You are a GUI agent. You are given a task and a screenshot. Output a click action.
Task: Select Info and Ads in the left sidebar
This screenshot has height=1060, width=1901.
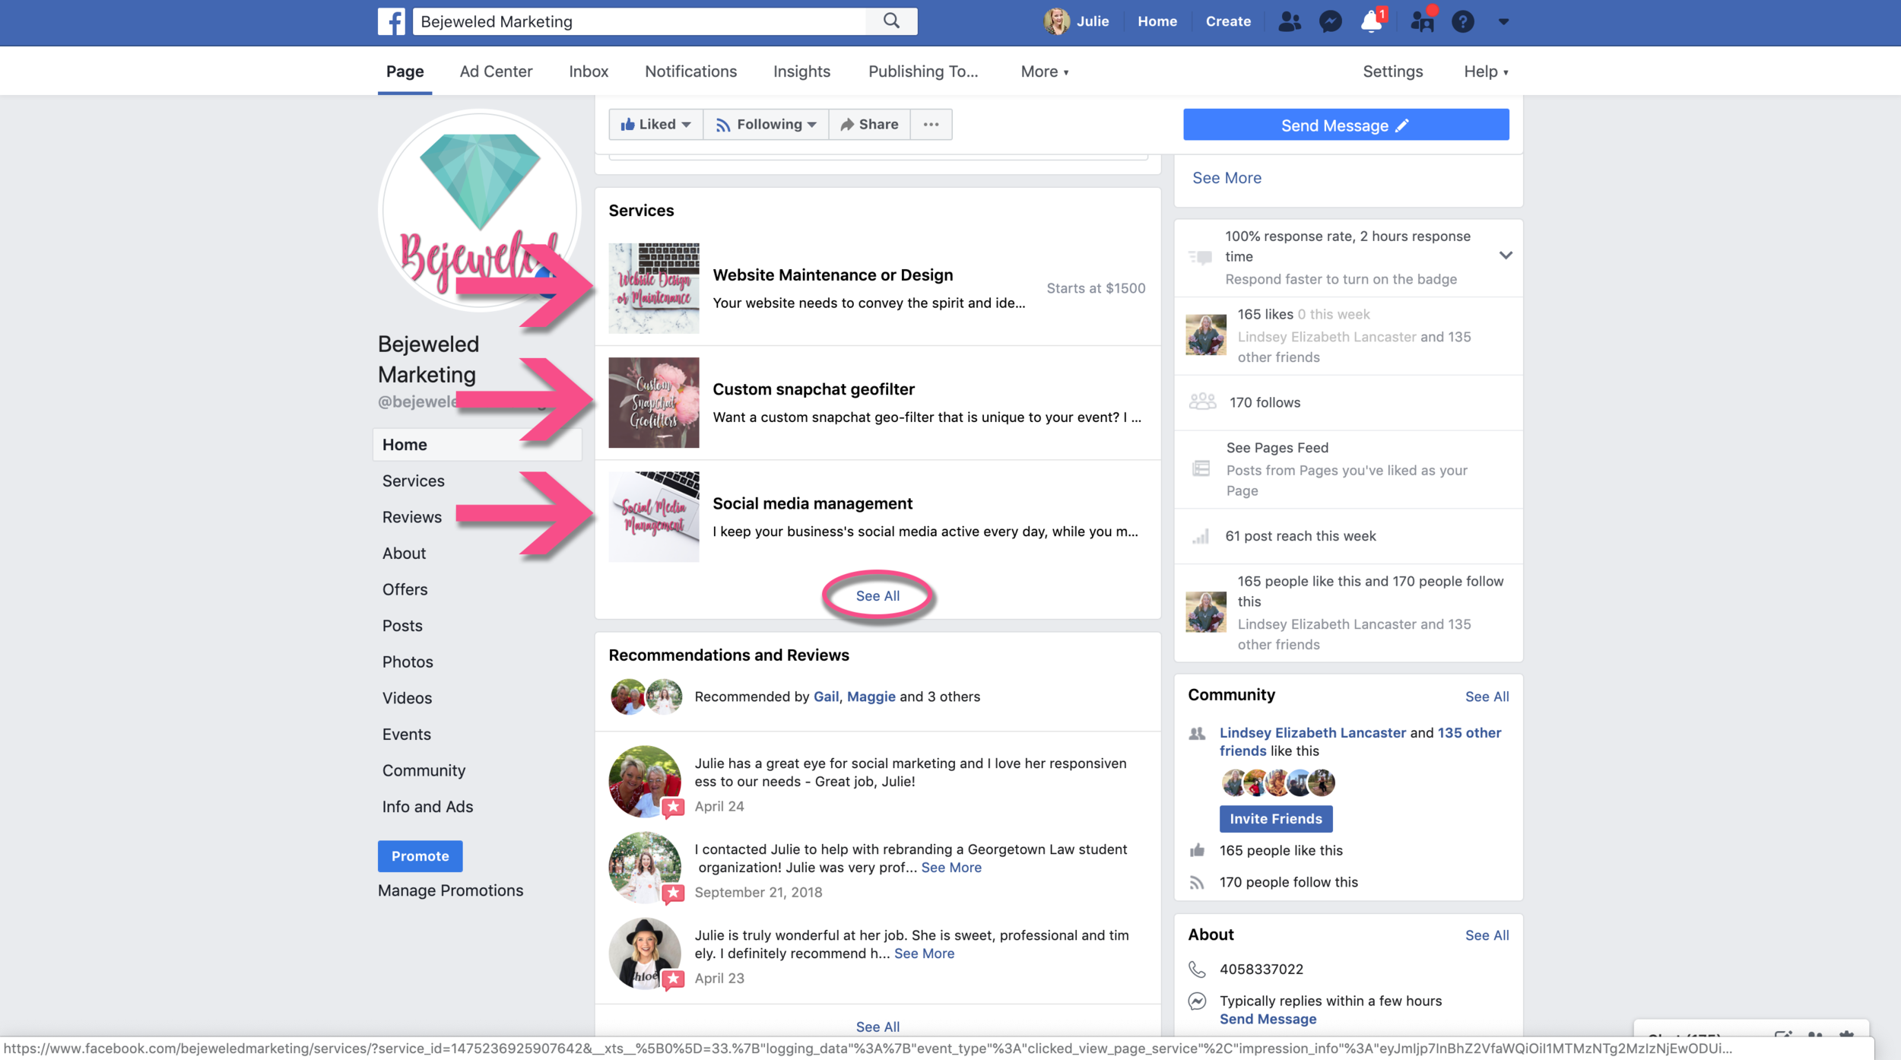pos(427,807)
